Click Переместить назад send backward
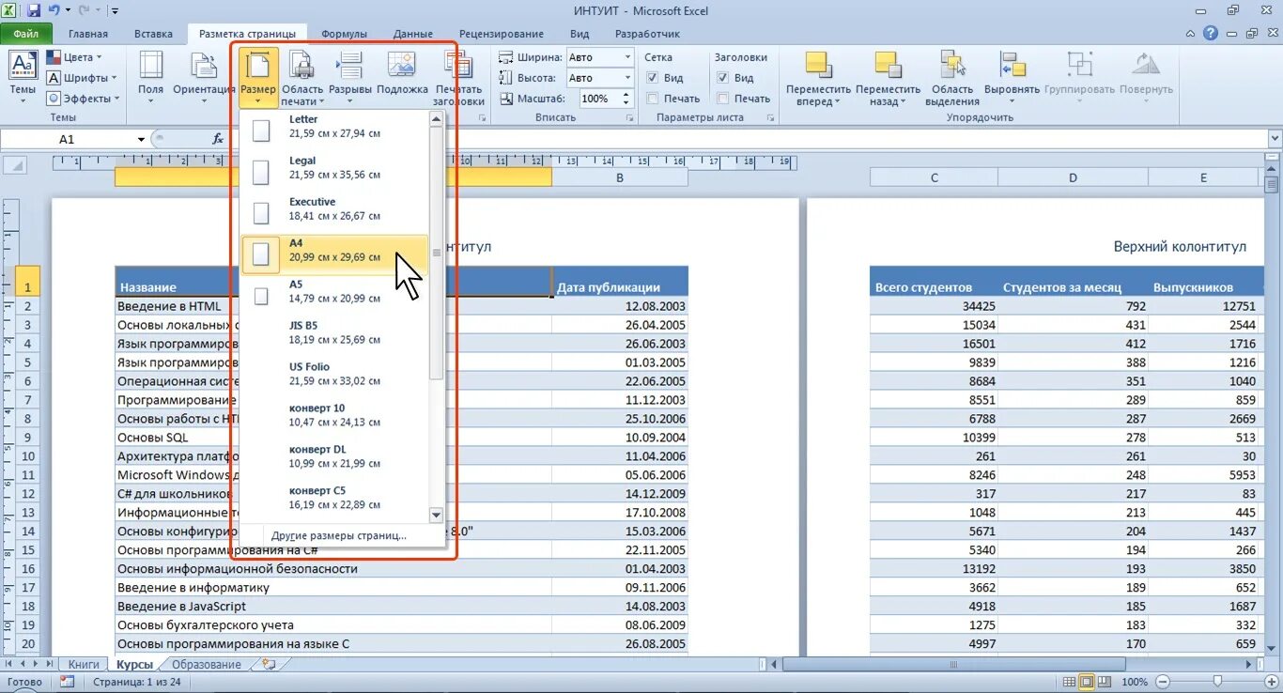Image resolution: width=1283 pixels, height=693 pixels. 888,77
